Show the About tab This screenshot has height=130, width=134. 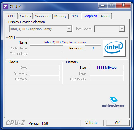(x=105, y=16)
